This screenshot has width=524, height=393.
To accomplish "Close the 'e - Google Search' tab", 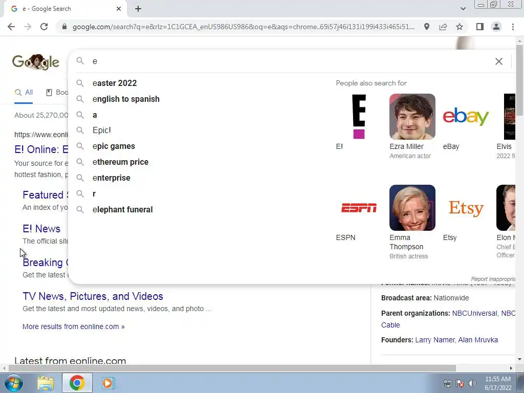I will tap(119, 9).
